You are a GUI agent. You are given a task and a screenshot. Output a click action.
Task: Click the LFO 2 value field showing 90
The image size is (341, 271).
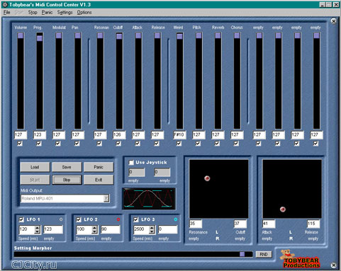[x=111, y=229]
